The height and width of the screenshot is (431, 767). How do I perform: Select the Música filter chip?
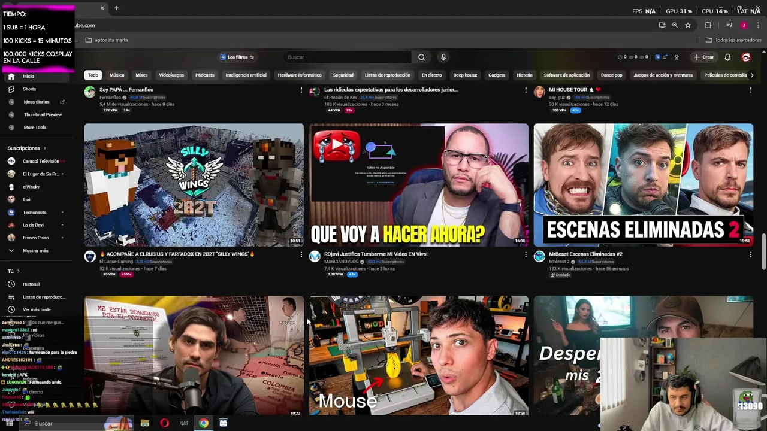pos(117,75)
